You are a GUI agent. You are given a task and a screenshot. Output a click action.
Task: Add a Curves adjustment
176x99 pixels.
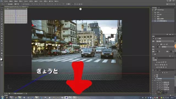pos(161,62)
